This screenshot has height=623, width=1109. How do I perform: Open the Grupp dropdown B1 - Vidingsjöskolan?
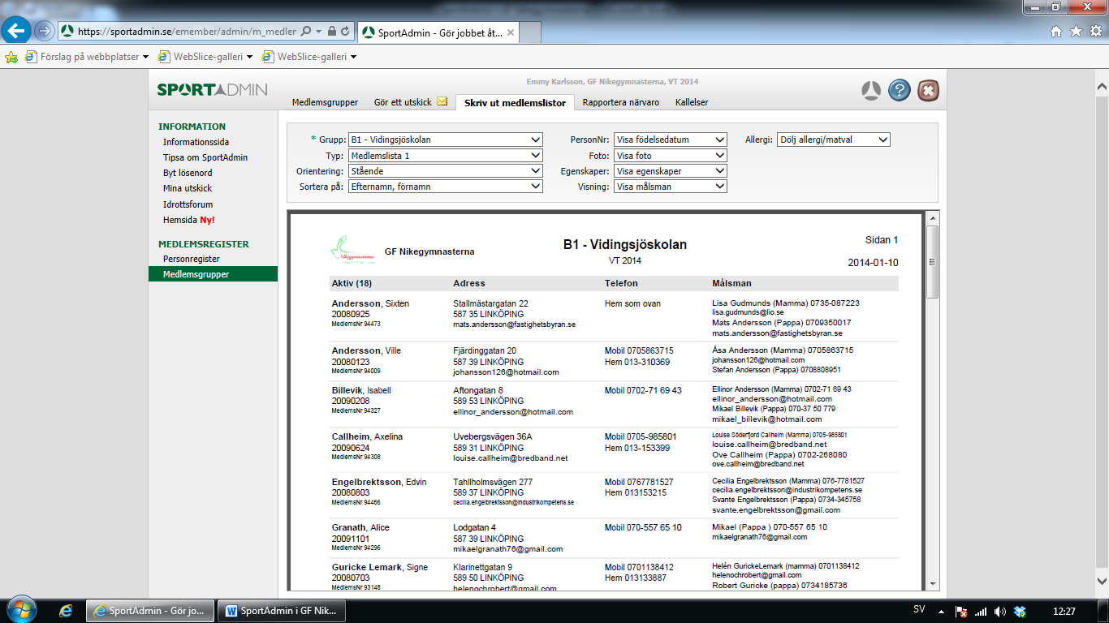pyautogui.click(x=445, y=140)
